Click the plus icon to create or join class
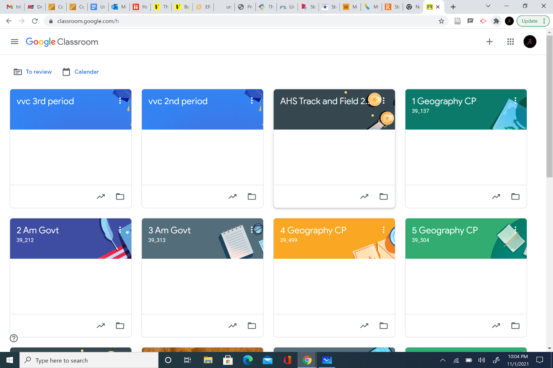The width and height of the screenshot is (553, 368). [489, 42]
